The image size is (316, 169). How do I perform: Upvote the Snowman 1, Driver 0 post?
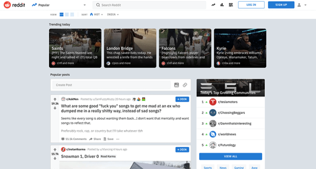point(55,150)
